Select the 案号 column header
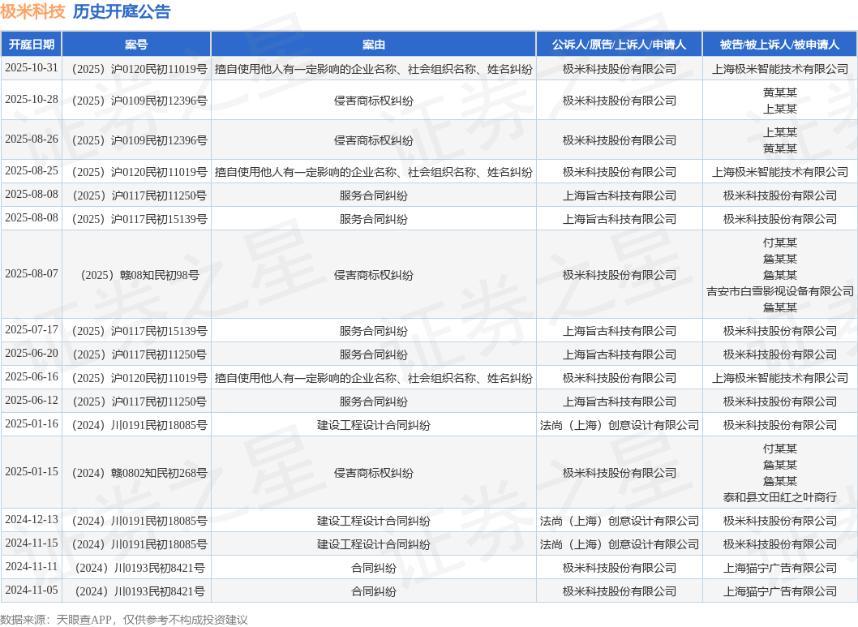This screenshot has width=858, height=627. click(136, 45)
